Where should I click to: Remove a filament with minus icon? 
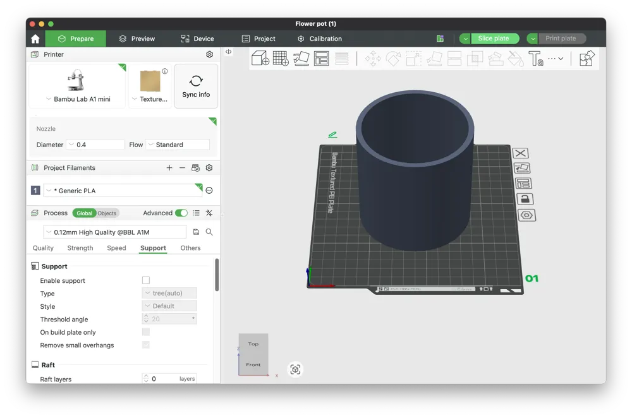pos(182,168)
